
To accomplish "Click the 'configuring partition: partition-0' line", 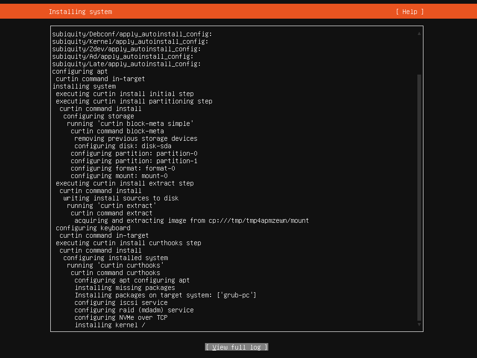I will point(134,153).
